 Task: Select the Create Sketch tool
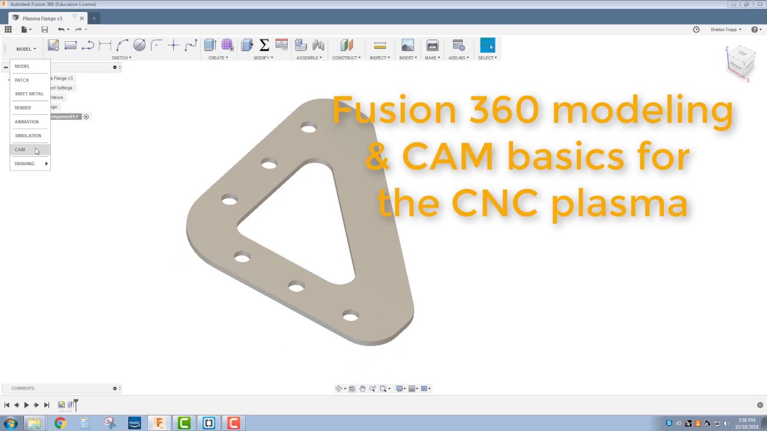(53, 45)
